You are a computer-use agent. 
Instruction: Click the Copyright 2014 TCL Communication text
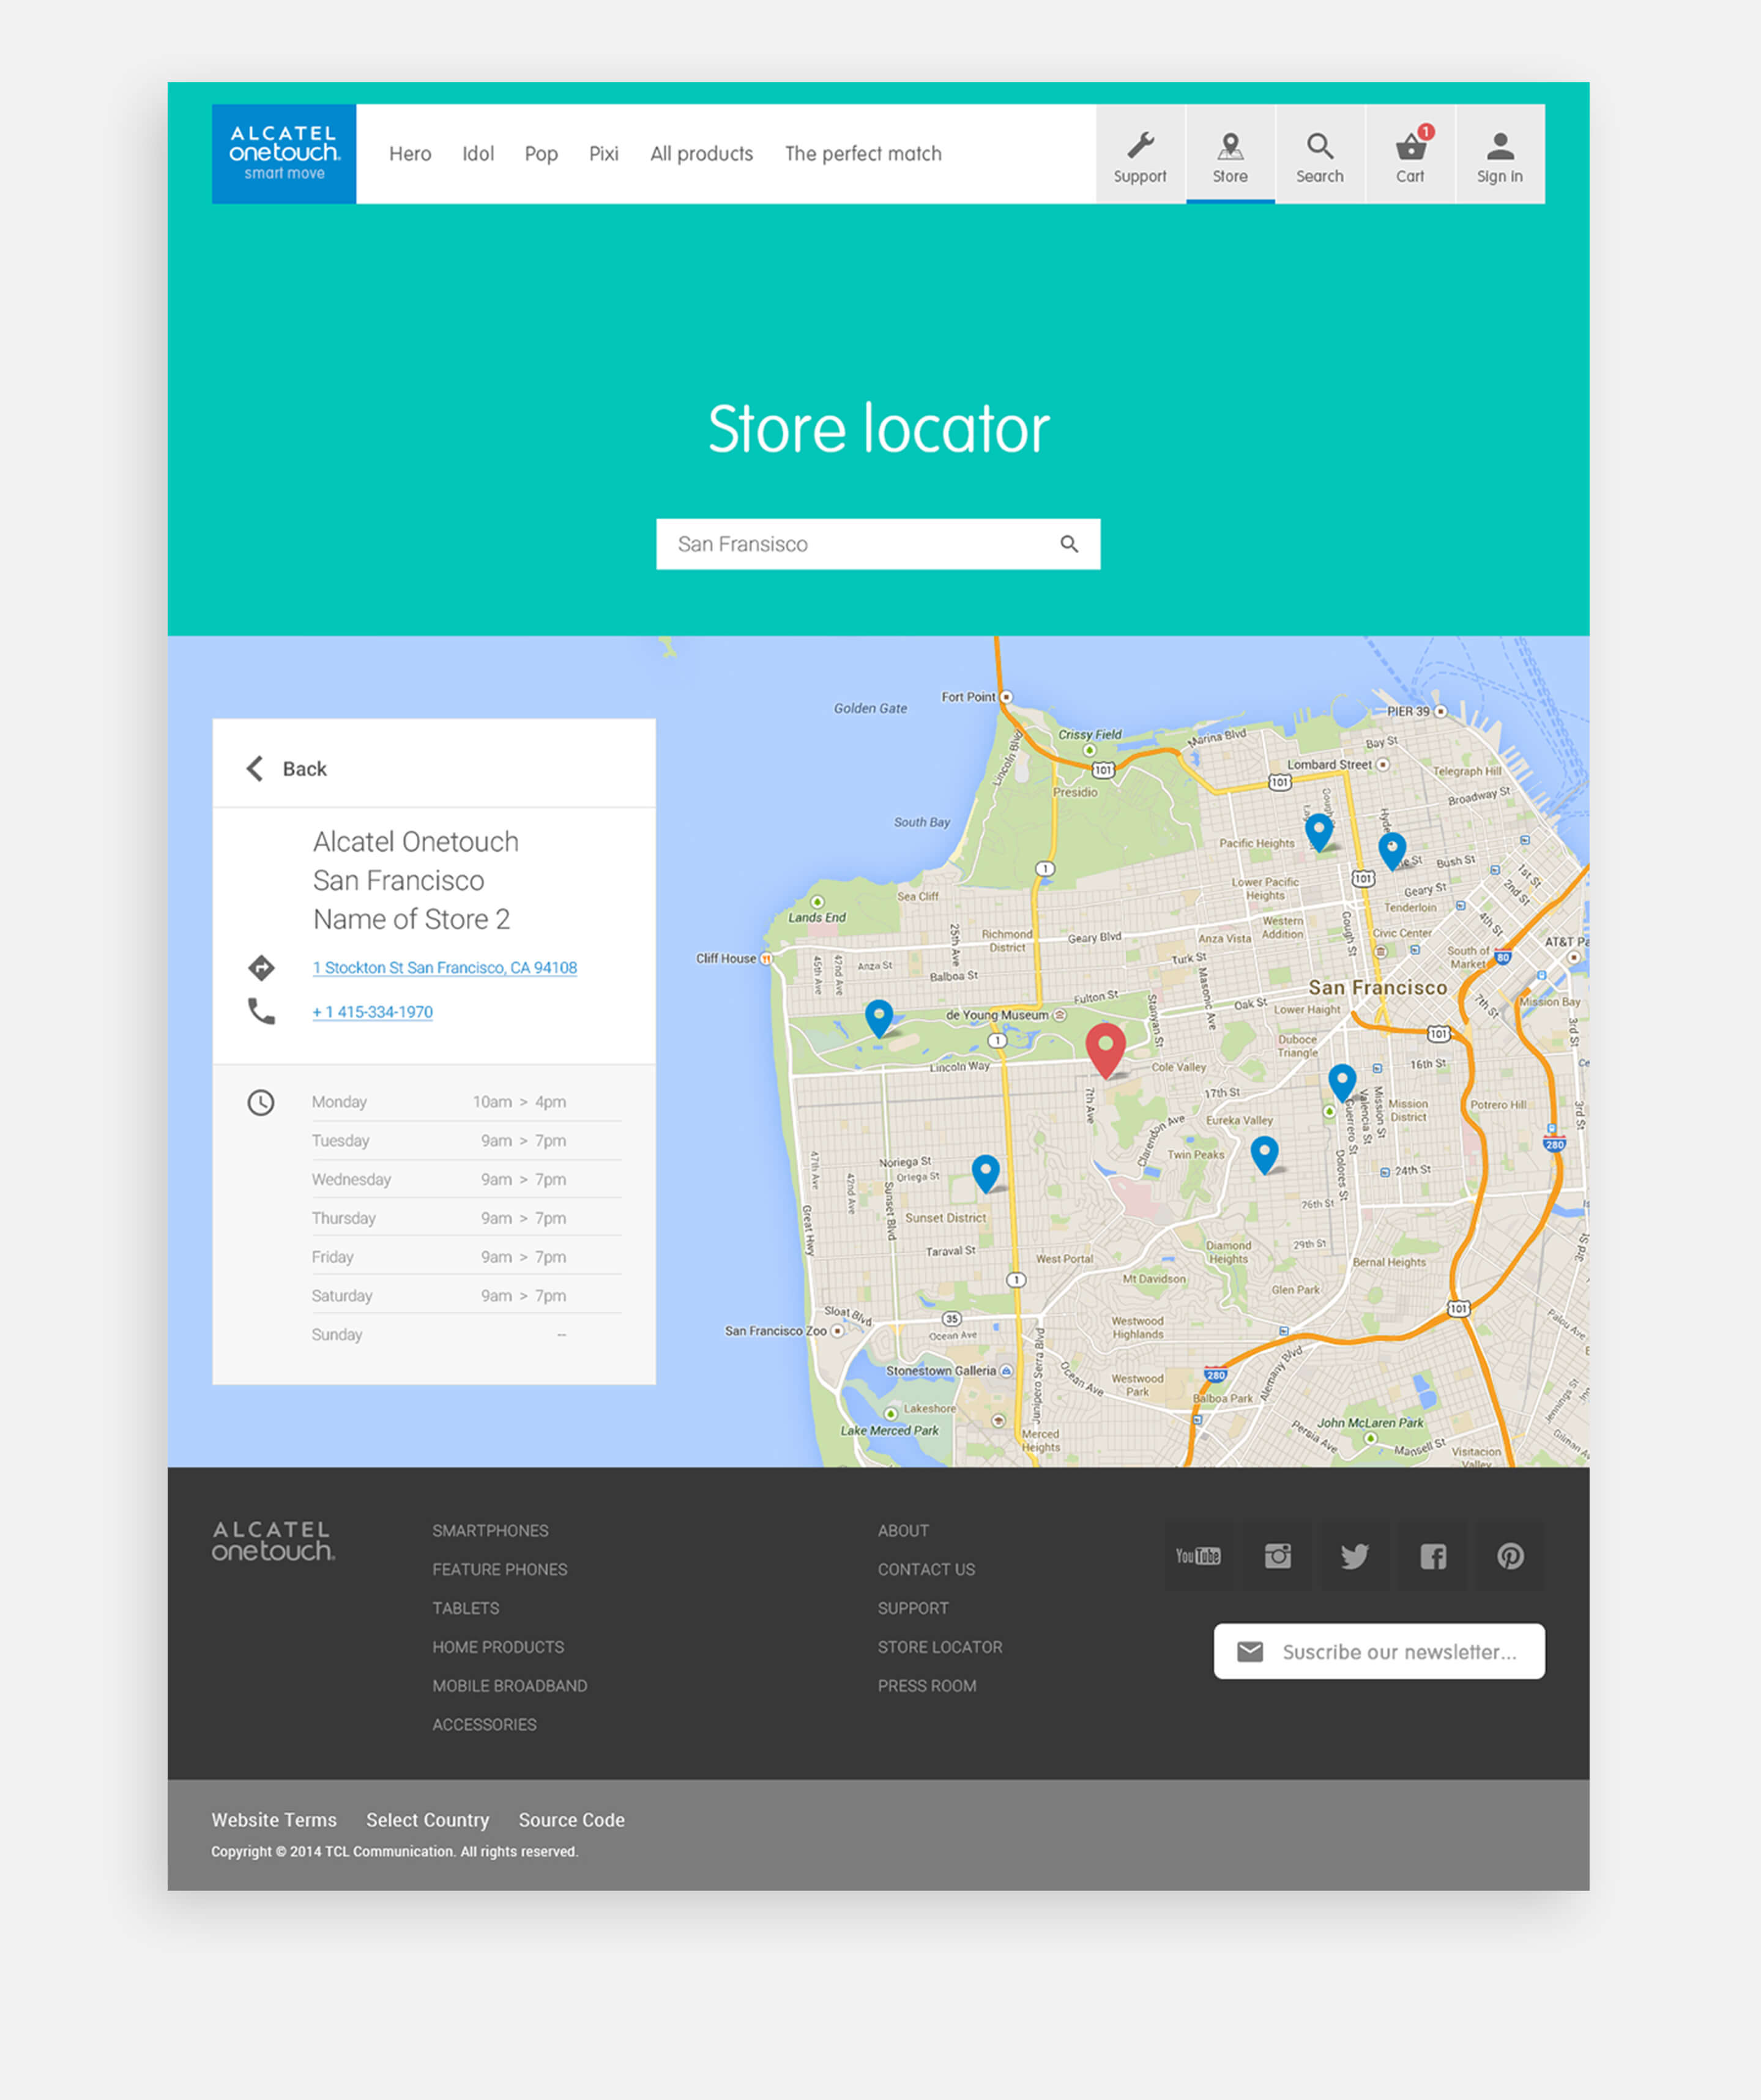pos(394,1852)
